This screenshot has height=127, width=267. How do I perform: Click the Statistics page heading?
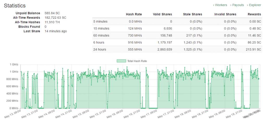15,5
